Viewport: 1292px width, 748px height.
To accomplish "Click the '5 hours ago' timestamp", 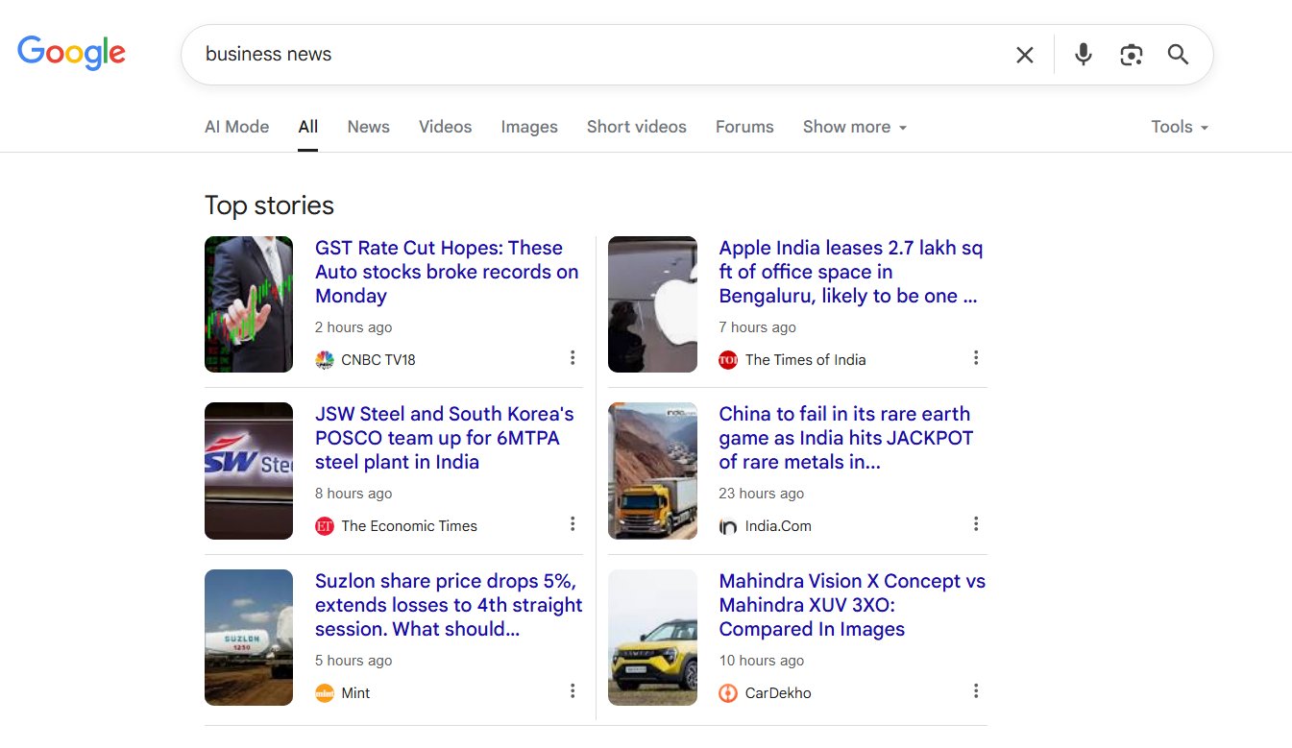I will click(x=353, y=661).
